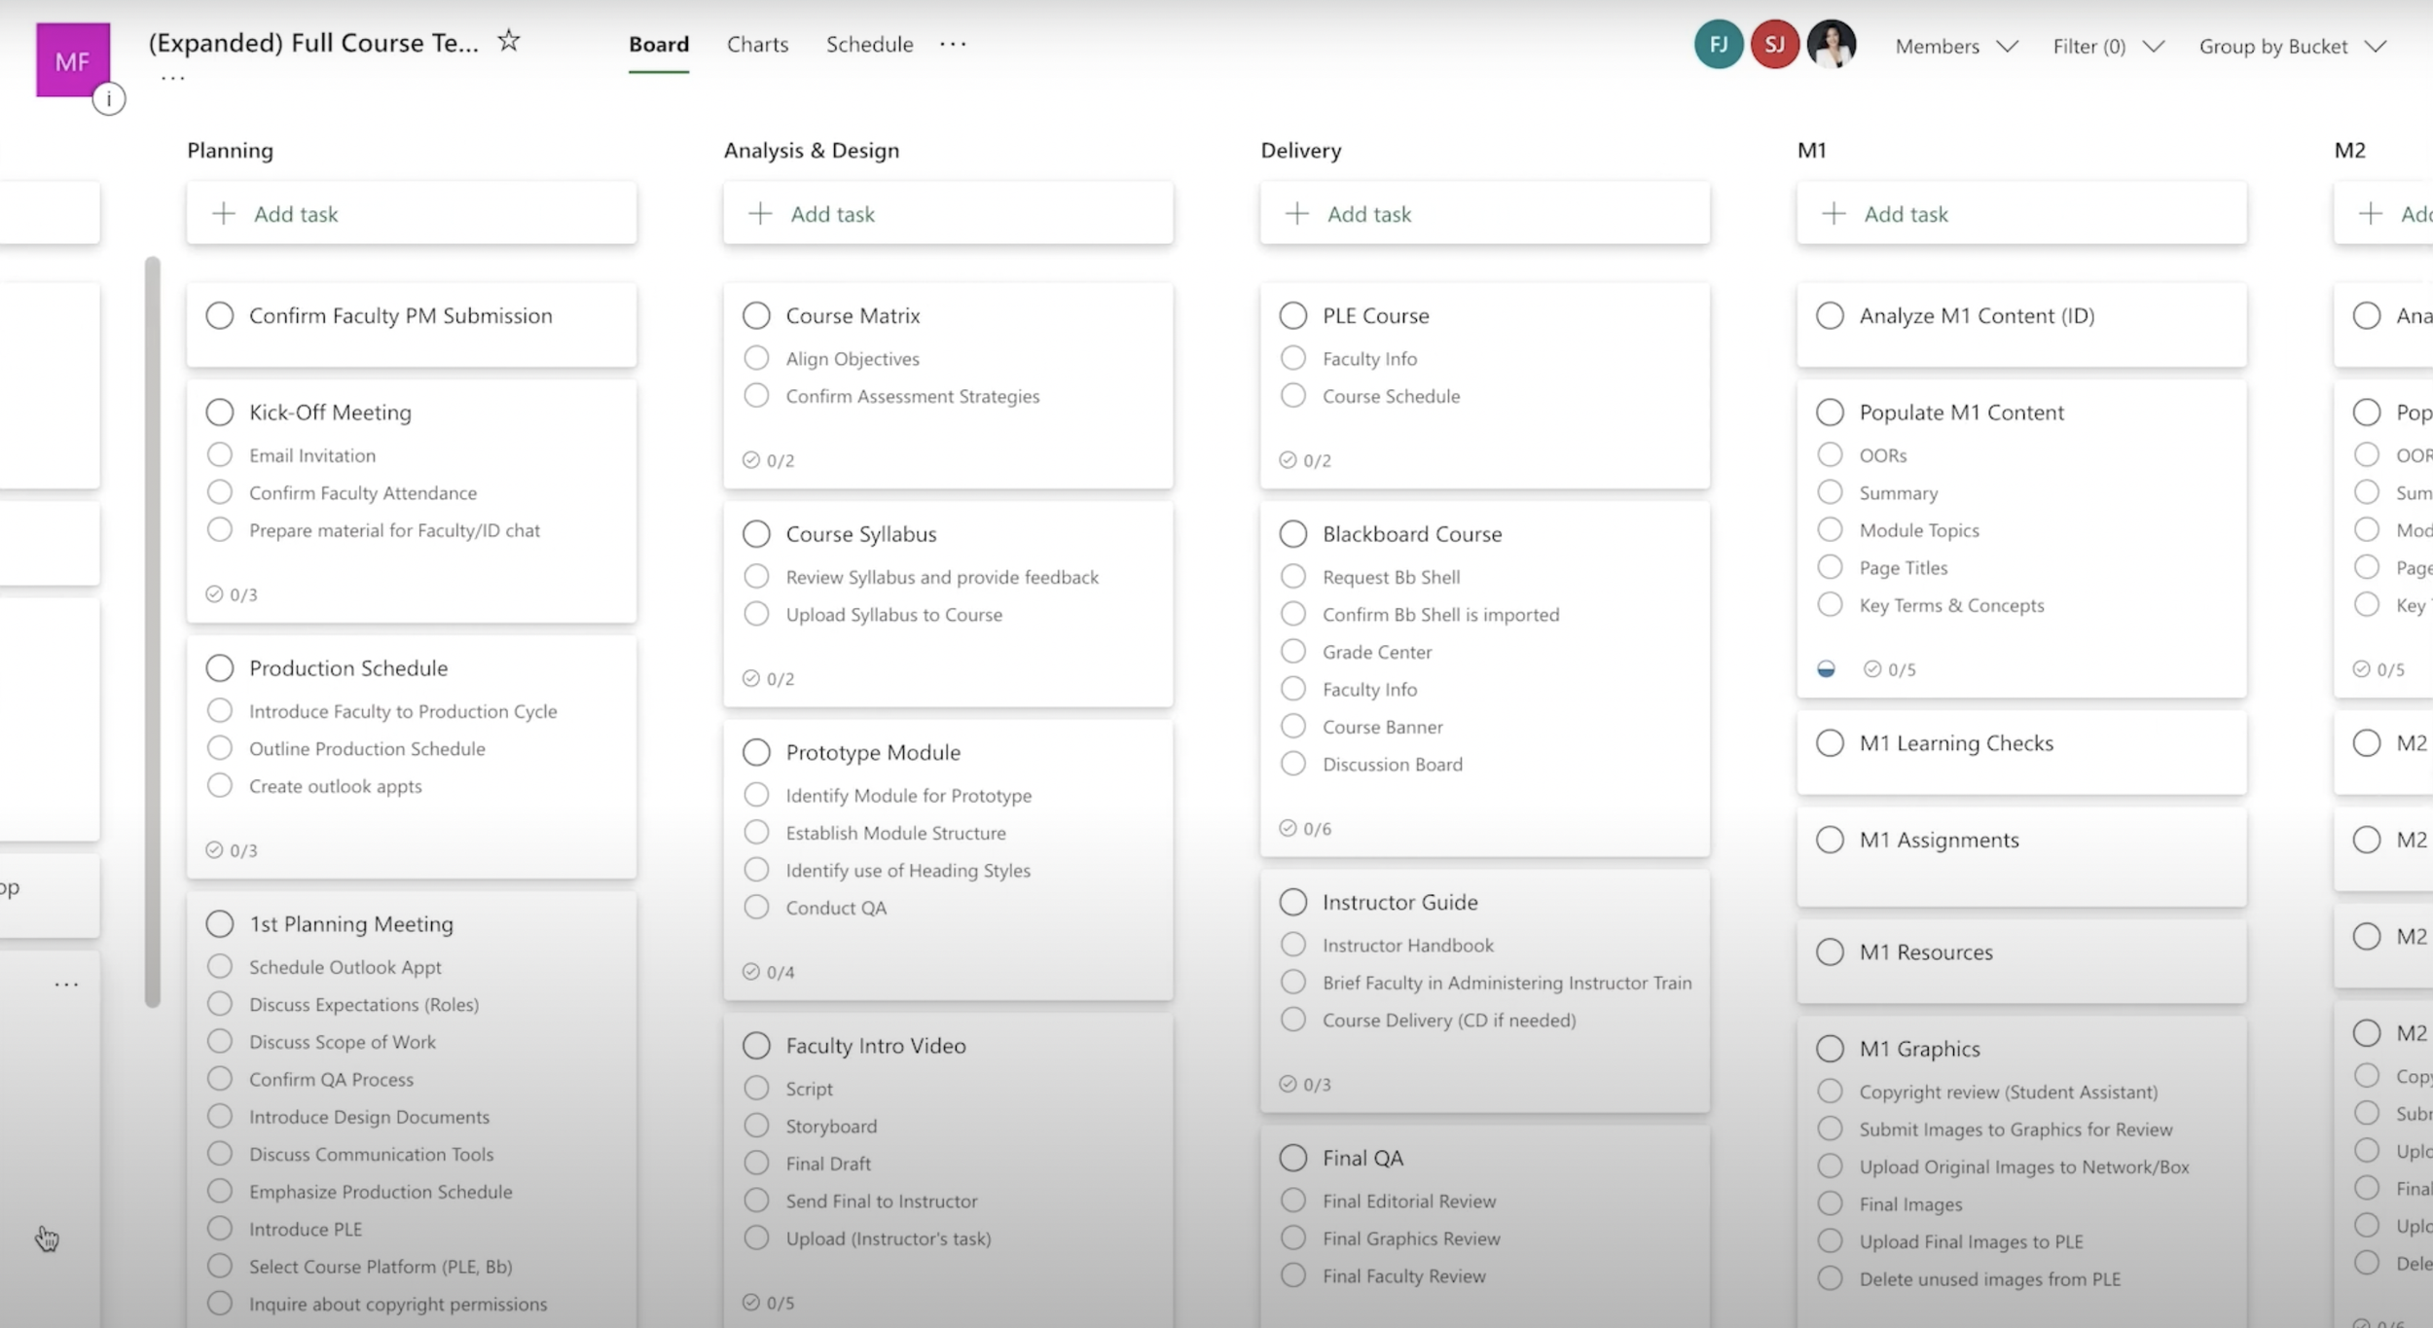Switch to the Charts tab
Image resolution: width=2433 pixels, height=1328 pixels.
pos(757,44)
